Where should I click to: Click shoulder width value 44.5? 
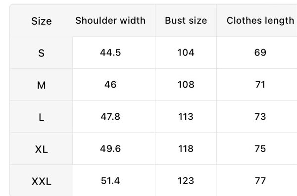[110, 52]
